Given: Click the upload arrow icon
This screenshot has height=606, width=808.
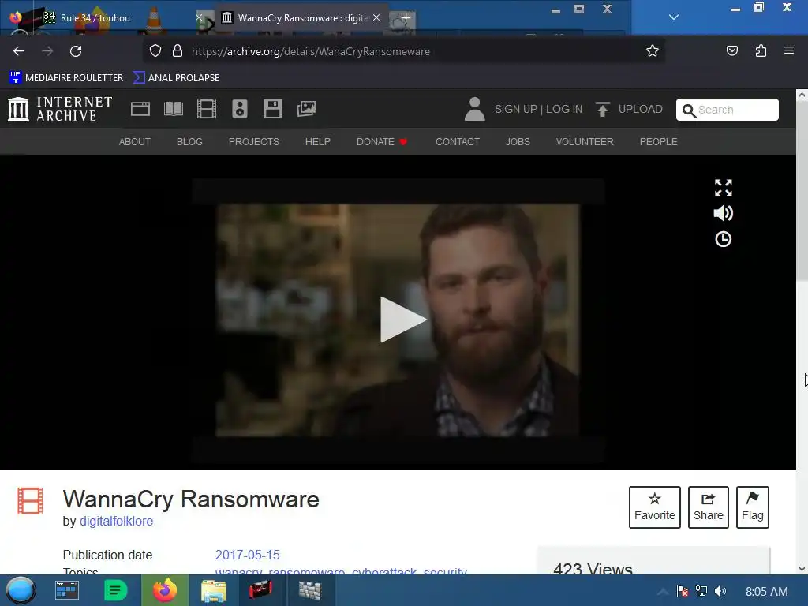Looking at the screenshot, I should point(602,109).
